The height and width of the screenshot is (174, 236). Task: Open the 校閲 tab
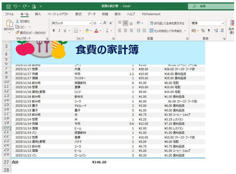click(x=105, y=14)
